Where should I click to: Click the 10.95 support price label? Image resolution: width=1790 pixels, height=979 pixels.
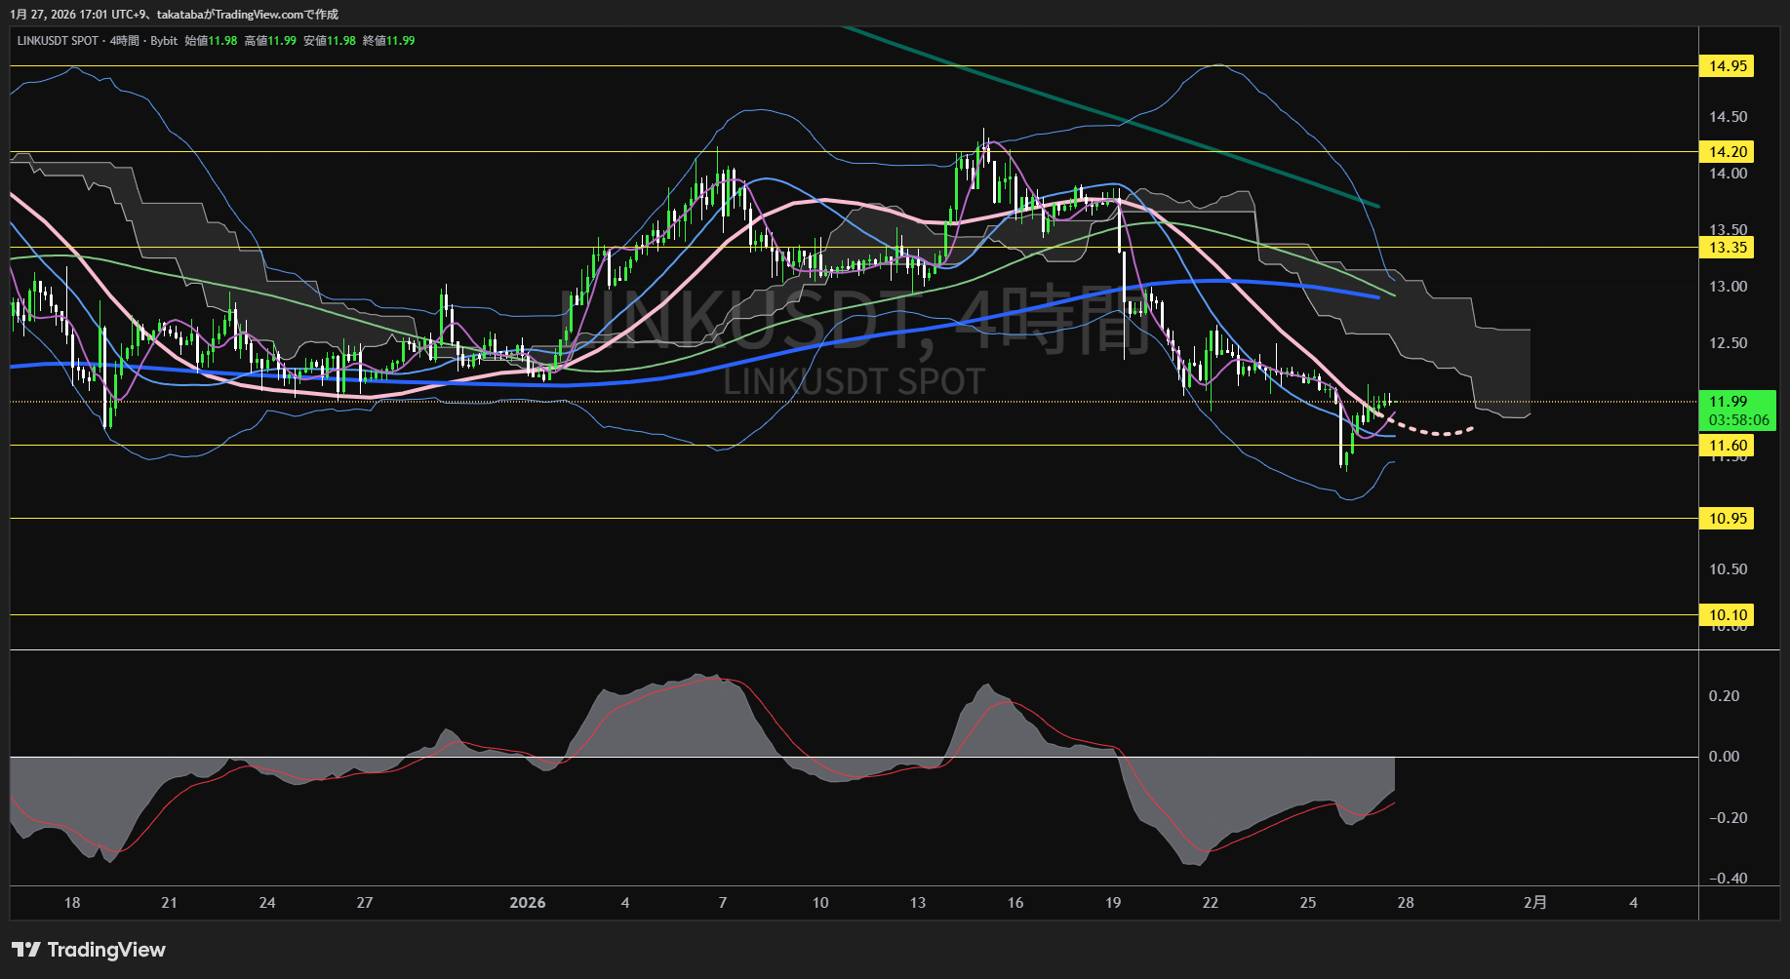(x=1727, y=519)
